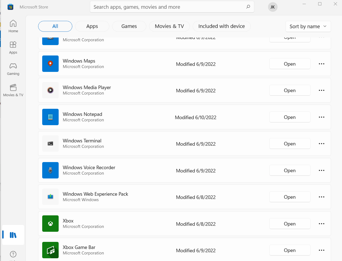Go to Apps section in sidebar
This screenshot has width=342, height=261.
(x=13, y=48)
